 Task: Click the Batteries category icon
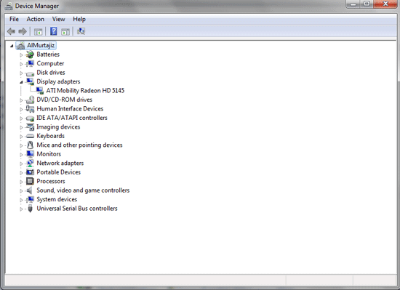(x=30, y=55)
